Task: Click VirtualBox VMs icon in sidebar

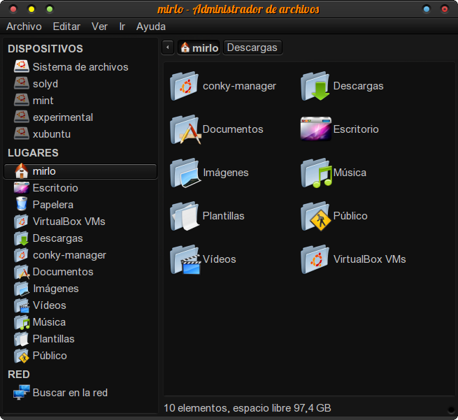Action: tap(21, 222)
